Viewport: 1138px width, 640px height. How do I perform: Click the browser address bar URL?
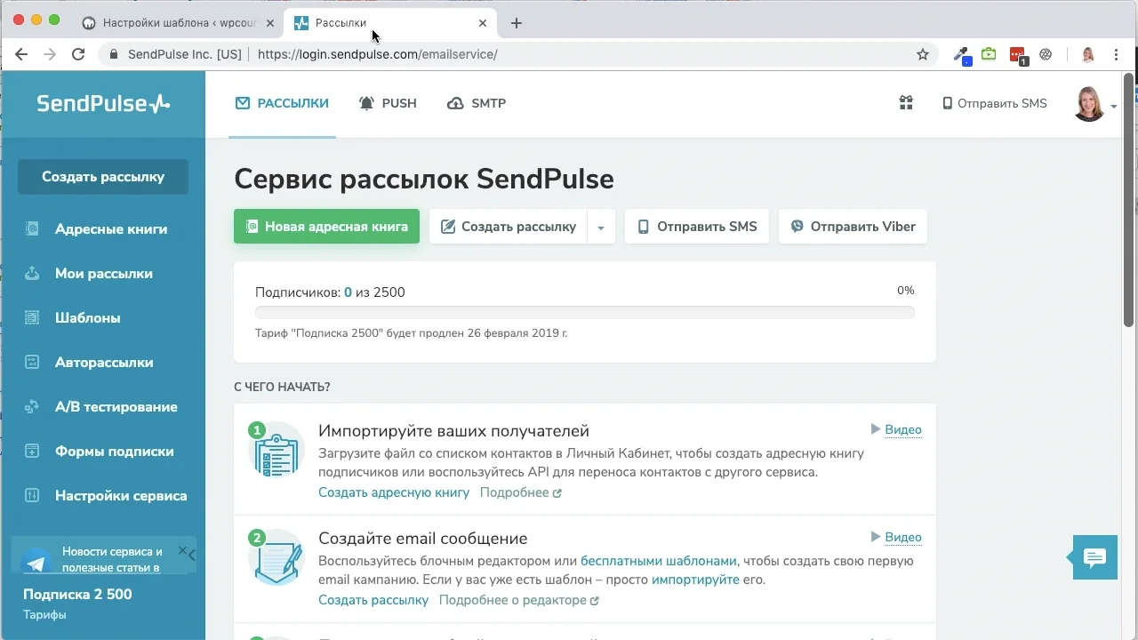[377, 54]
